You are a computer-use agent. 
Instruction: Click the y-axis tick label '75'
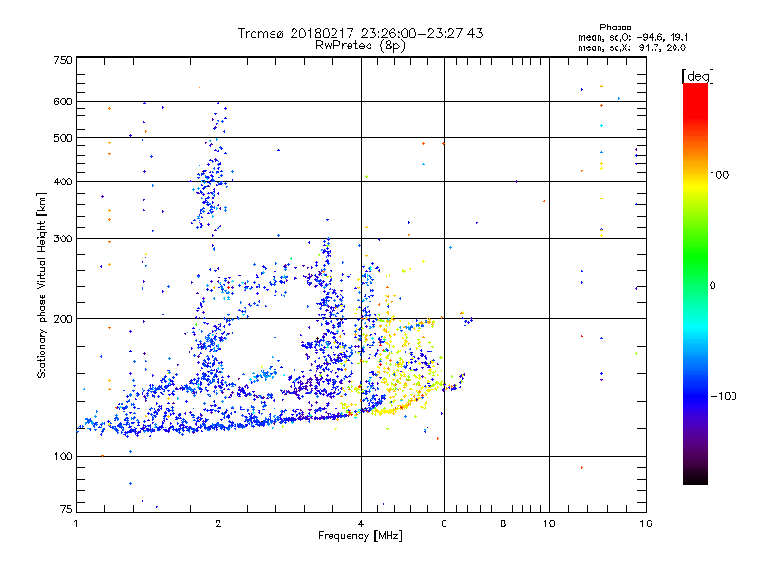(66, 509)
